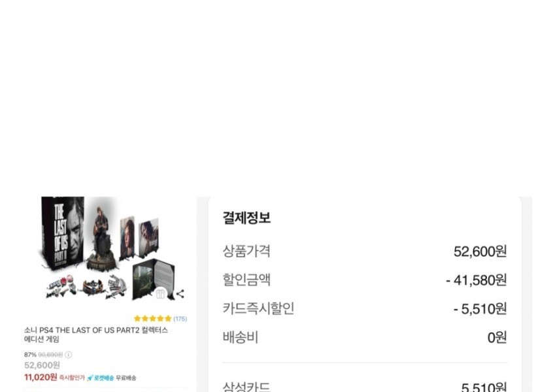Select the 배송비 row

365,337
